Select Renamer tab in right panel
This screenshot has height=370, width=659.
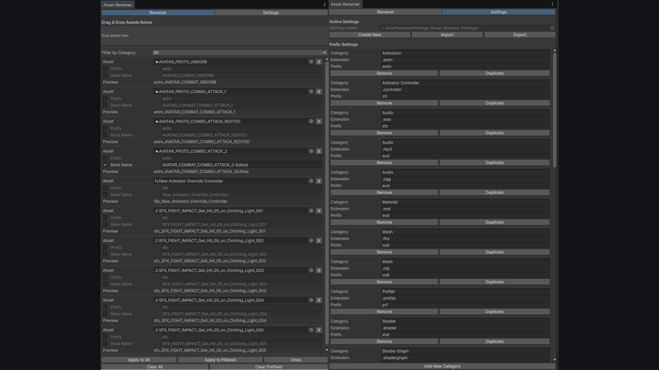[385, 12]
